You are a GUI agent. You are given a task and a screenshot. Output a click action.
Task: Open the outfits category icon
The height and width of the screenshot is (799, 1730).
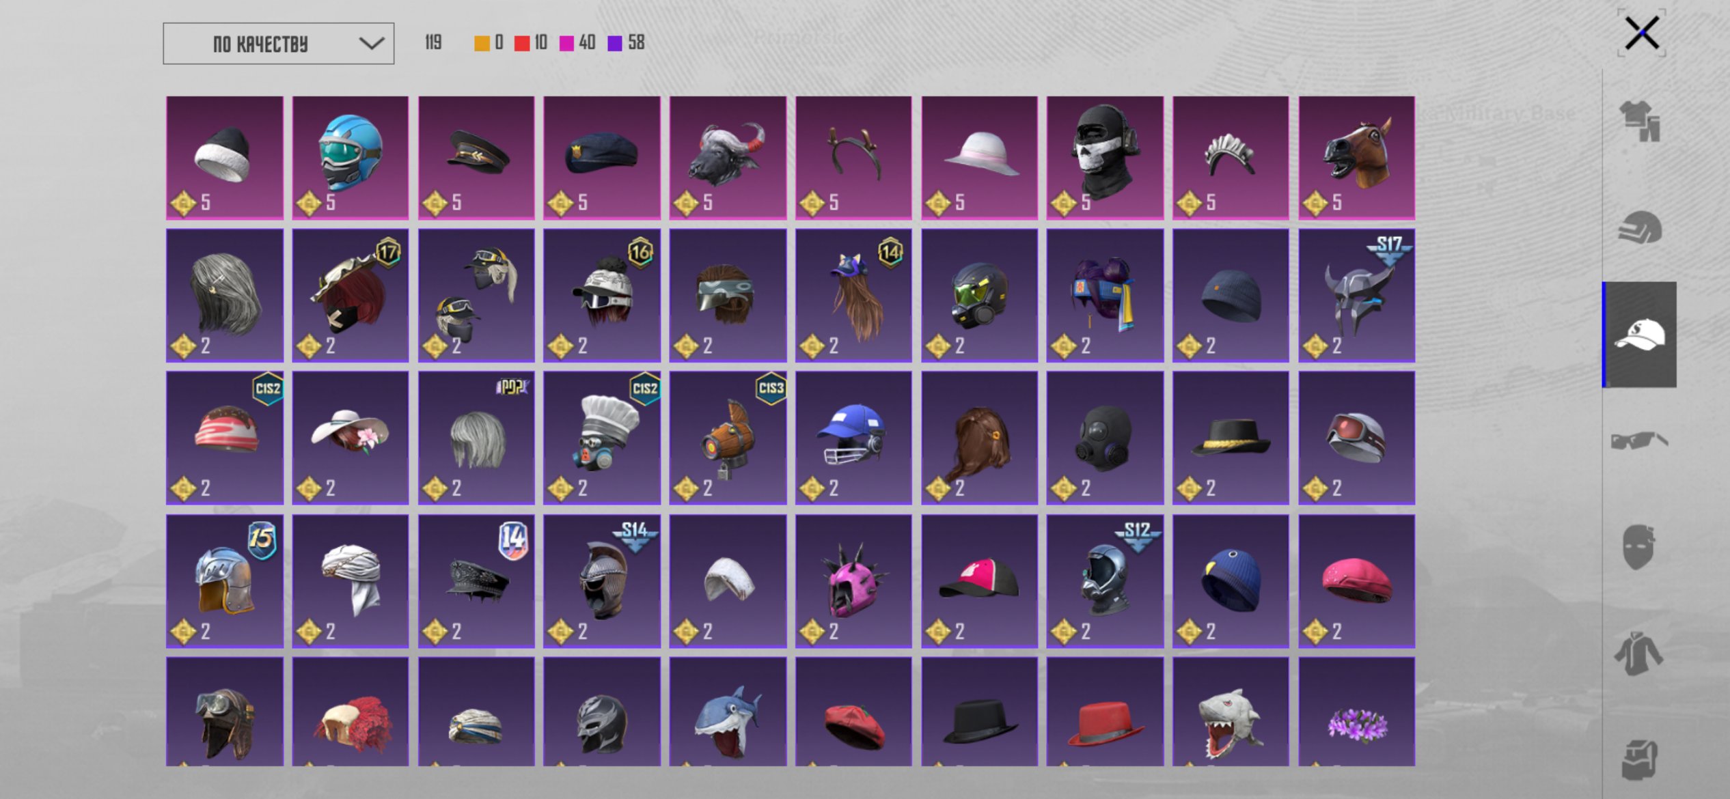point(1640,122)
